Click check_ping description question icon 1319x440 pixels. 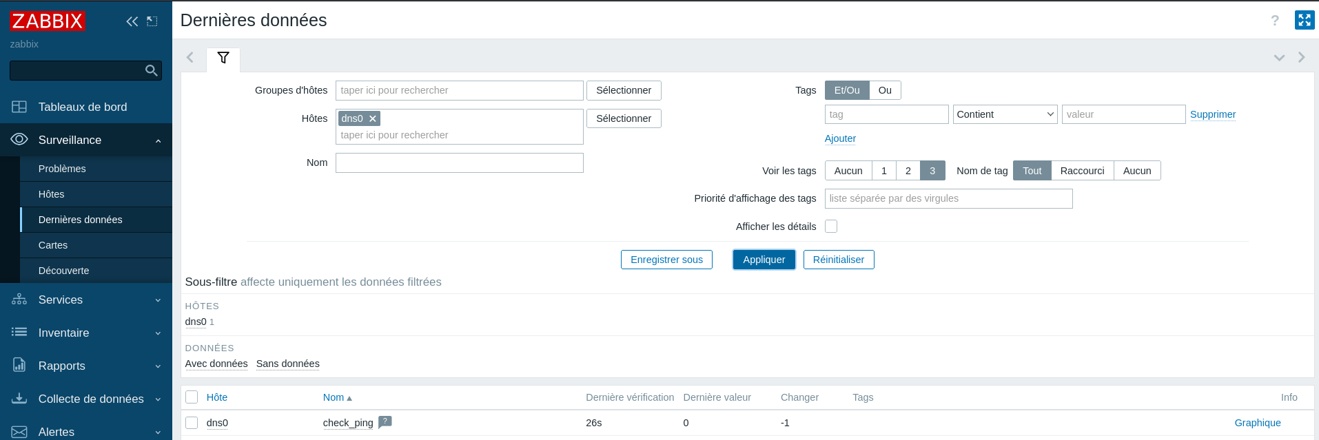pos(385,421)
